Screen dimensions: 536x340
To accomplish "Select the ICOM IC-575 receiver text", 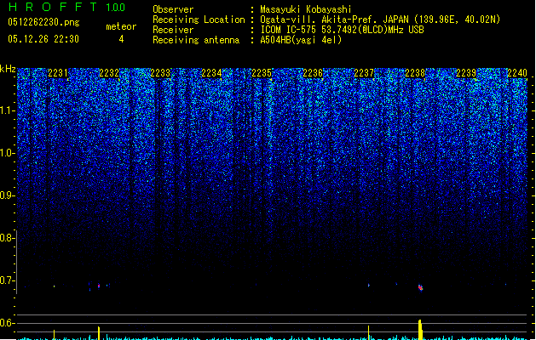I will coord(343,30).
